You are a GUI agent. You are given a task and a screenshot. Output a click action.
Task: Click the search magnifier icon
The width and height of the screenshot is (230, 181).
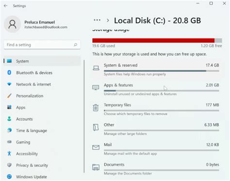click(x=75, y=45)
